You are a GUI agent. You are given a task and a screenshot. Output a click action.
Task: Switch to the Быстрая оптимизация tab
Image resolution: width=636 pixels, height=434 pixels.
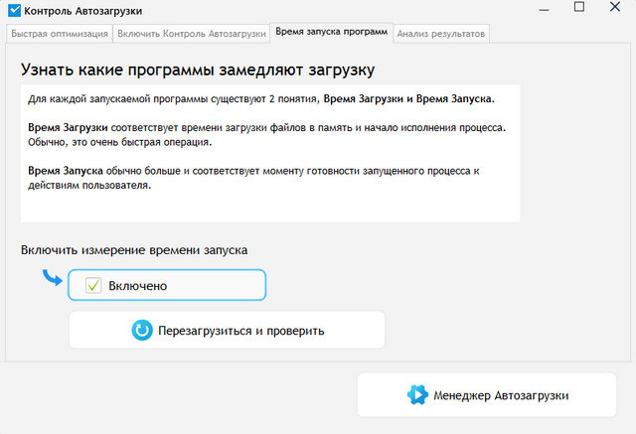pos(59,34)
